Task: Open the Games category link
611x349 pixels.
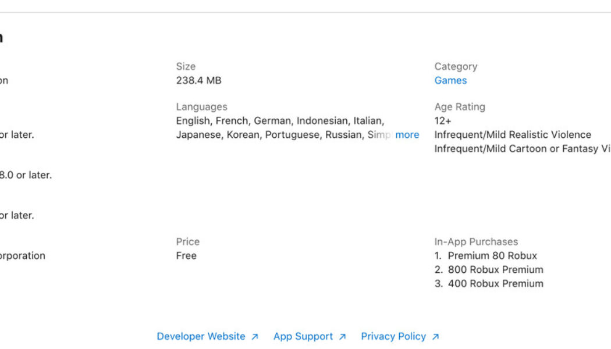Action: click(451, 80)
